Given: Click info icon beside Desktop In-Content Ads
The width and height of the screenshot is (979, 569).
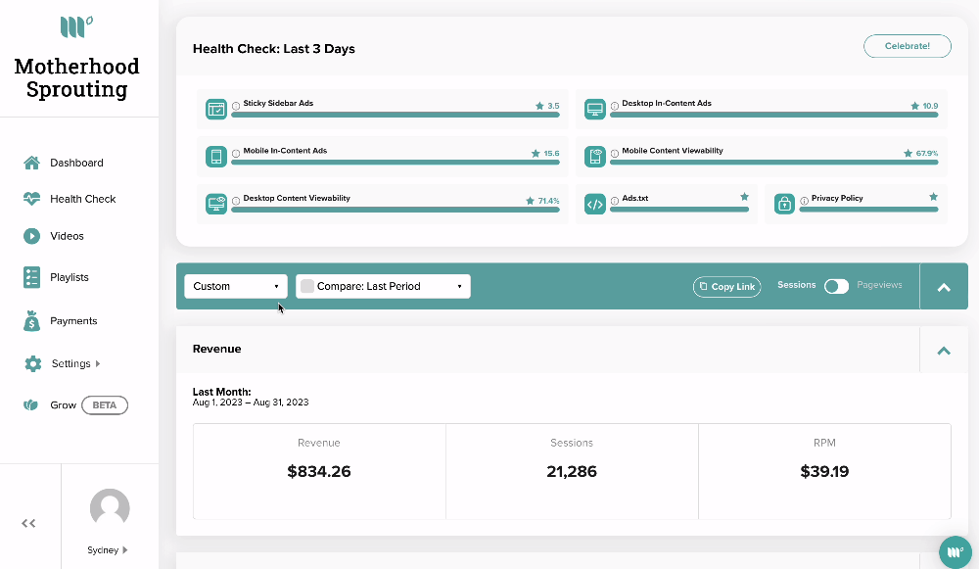Looking at the screenshot, I should pyautogui.click(x=615, y=106).
